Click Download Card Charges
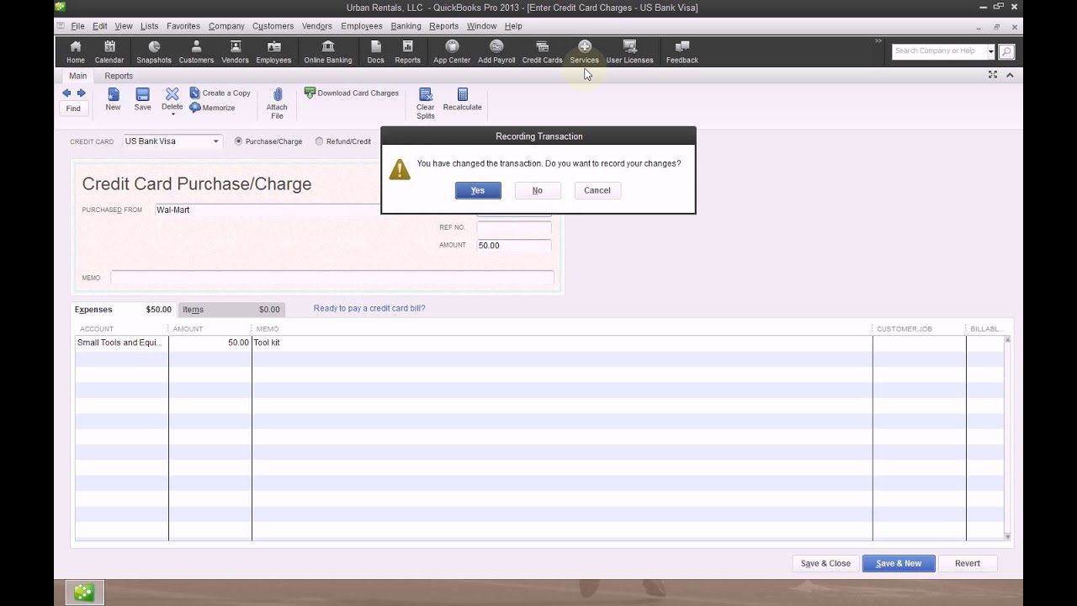Viewport: 1077px width, 606px height. (352, 93)
